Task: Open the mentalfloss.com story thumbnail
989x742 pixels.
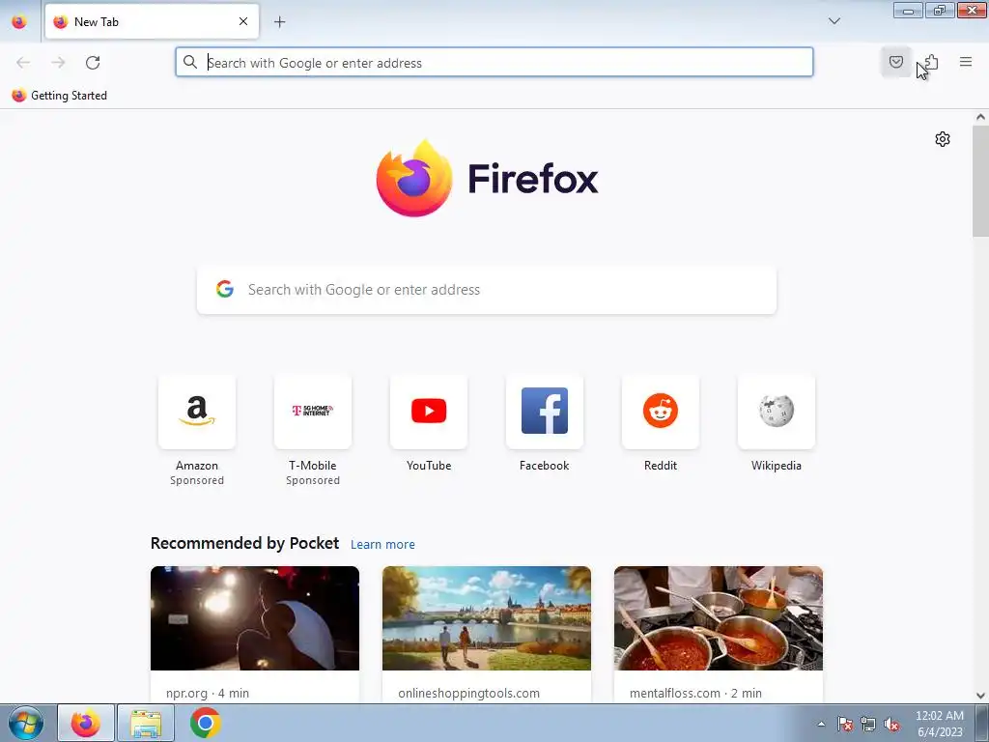Action: (719, 618)
